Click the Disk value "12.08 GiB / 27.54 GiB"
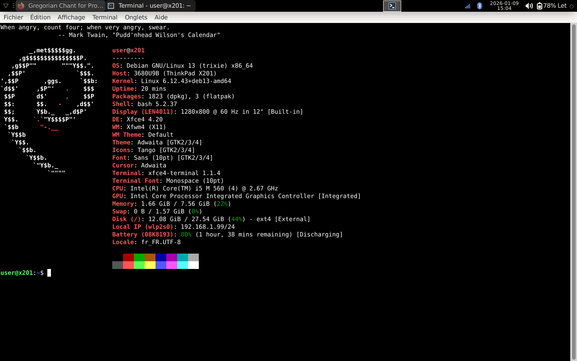 point(186,219)
